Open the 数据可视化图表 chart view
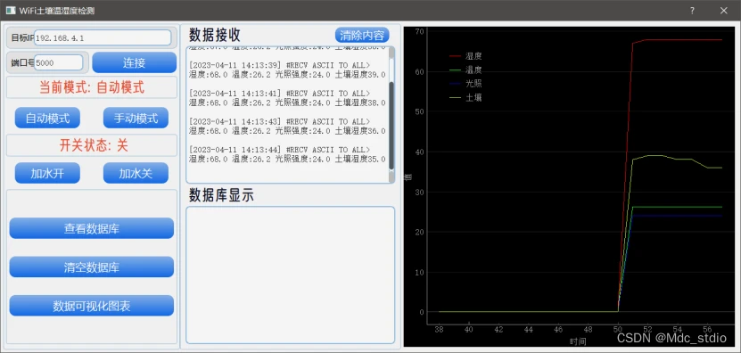The image size is (741, 353). point(92,307)
